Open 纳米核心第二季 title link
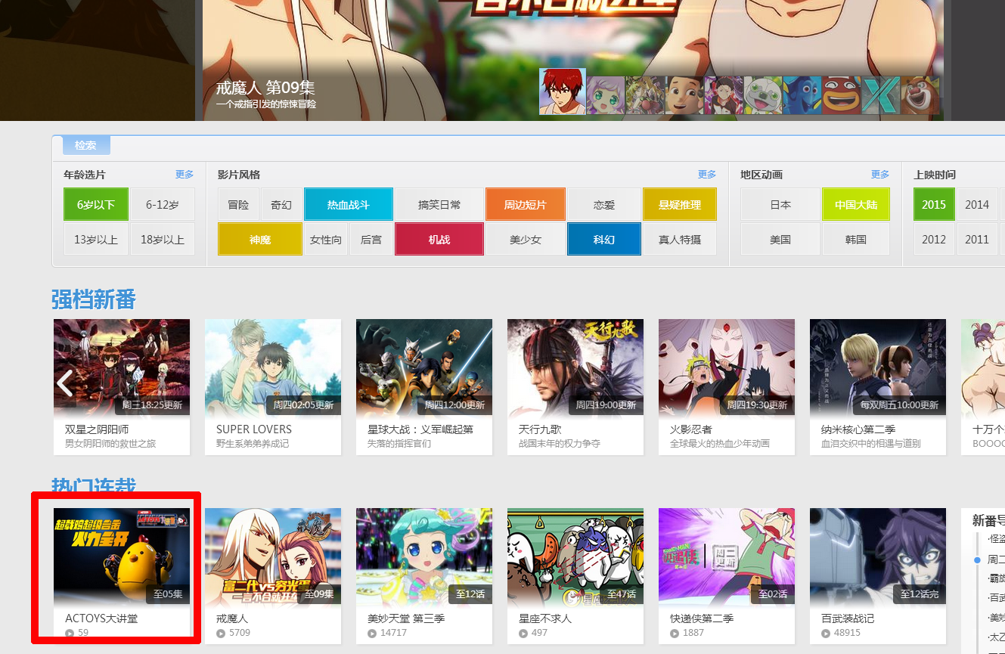The height and width of the screenshot is (654, 1005). (858, 429)
